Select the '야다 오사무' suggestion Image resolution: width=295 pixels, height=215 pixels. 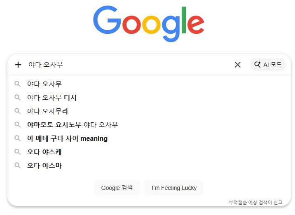click(x=44, y=84)
